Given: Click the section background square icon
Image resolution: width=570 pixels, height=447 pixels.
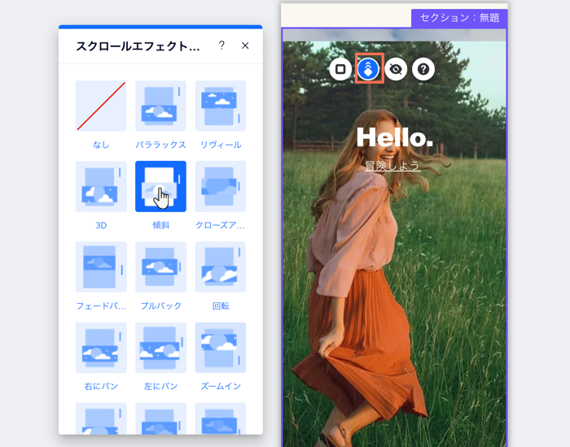Looking at the screenshot, I should coord(340,69).
